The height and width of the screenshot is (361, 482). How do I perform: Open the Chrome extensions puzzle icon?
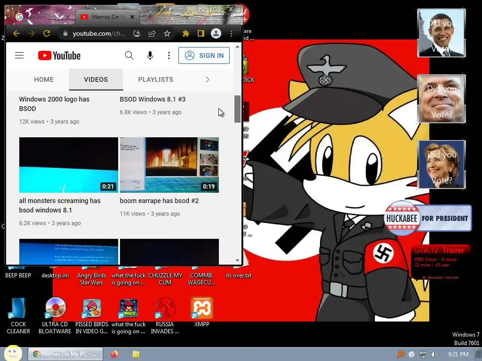pos(185,33)
